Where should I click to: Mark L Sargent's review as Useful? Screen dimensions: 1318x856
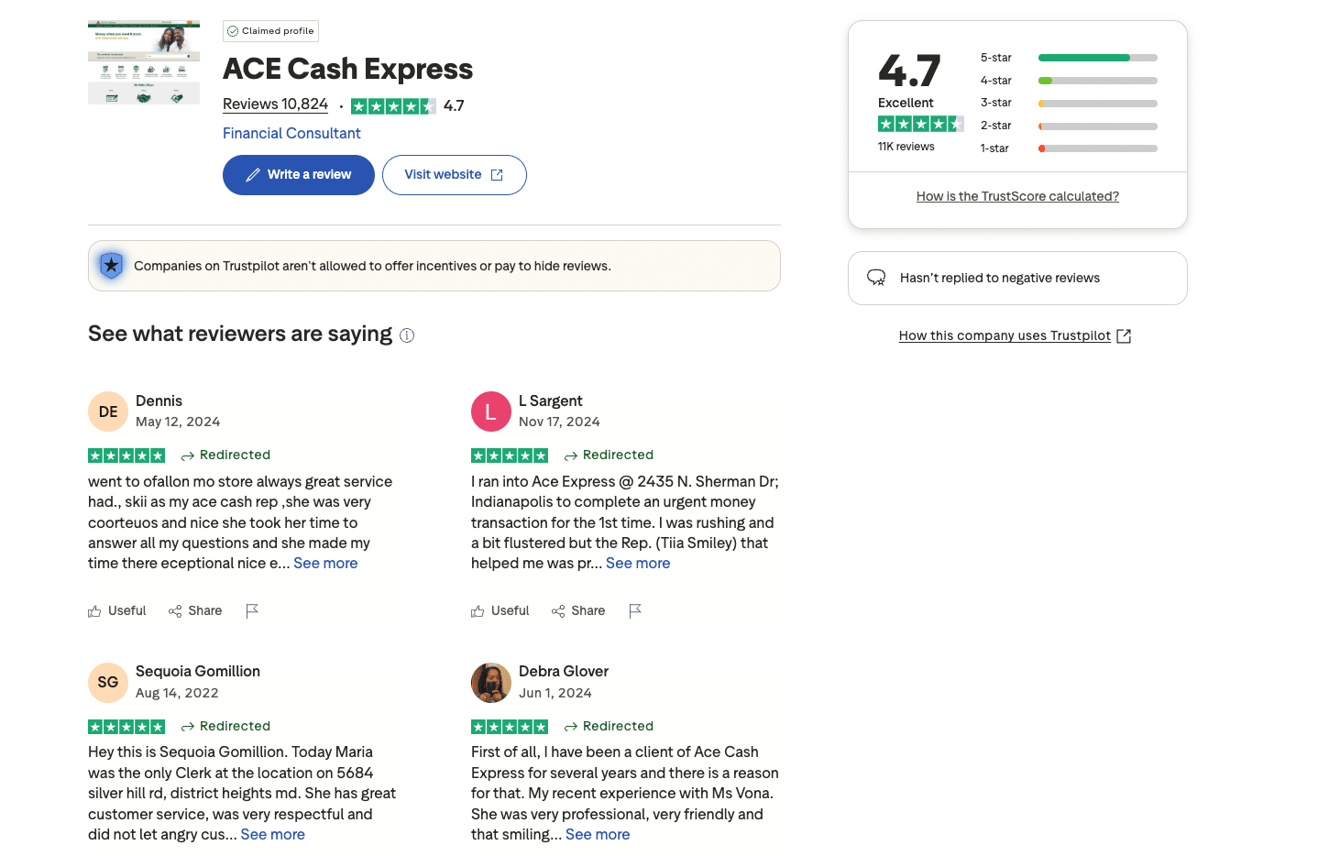click(x=500, y=610)
